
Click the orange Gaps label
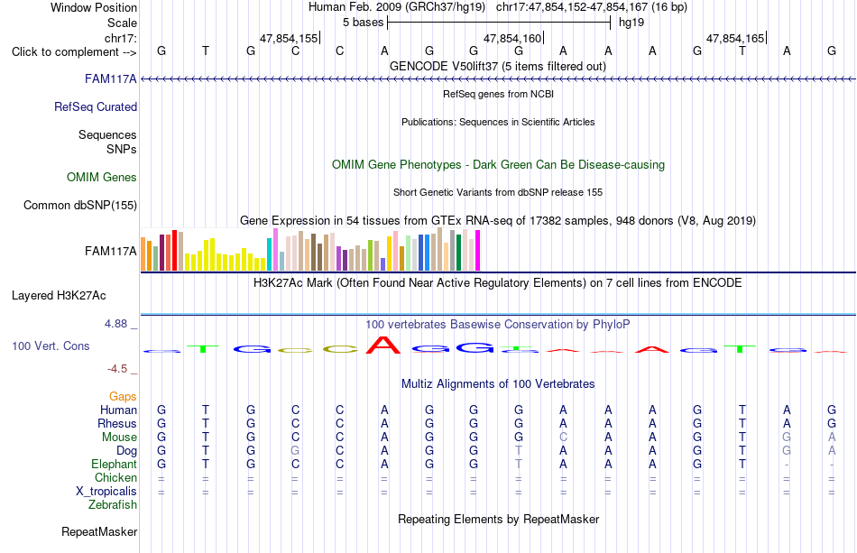click(x=123, y=396)
